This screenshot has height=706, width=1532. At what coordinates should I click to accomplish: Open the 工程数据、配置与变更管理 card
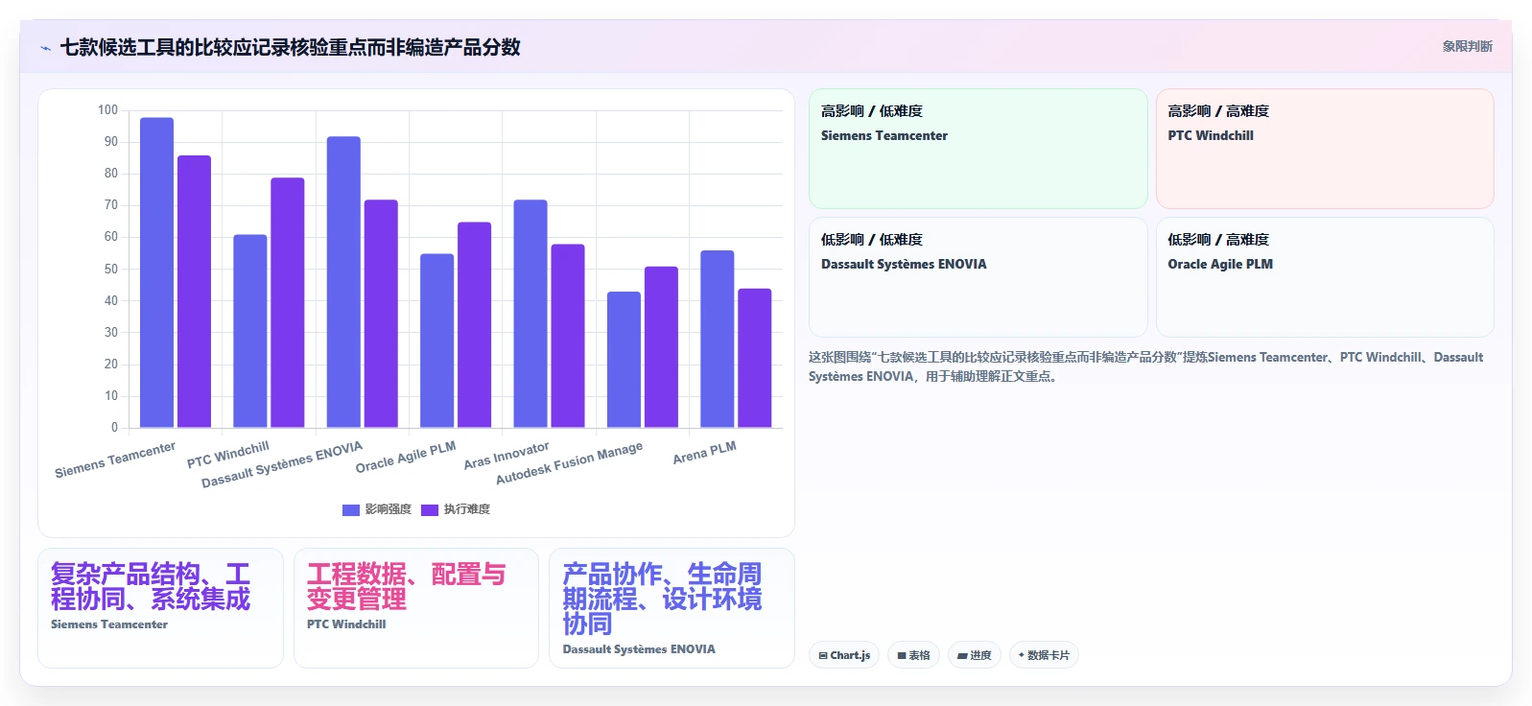(x=416, y=608)
